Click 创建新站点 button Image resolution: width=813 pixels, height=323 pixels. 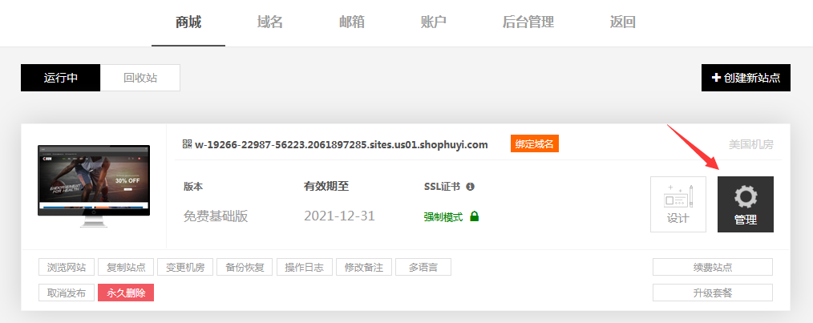746,78
